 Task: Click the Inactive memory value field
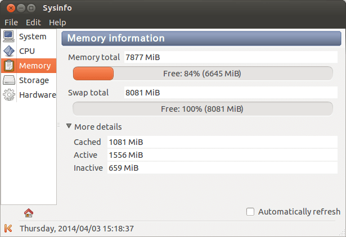point(222,168)
